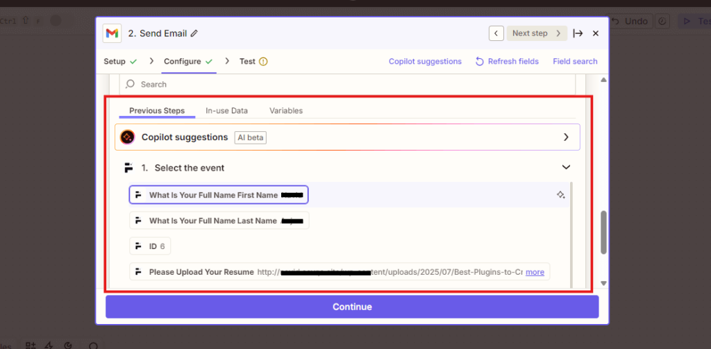The height and width of the screenshot is (349, 711).
Task: Collapse the Select the event section chevron
Action: (566, 167)
